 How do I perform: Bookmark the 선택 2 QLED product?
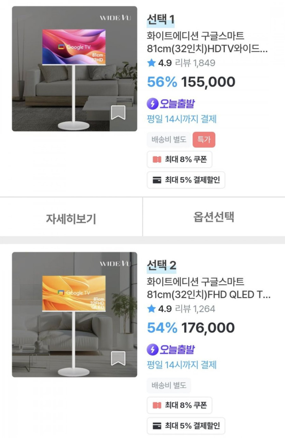118,359
